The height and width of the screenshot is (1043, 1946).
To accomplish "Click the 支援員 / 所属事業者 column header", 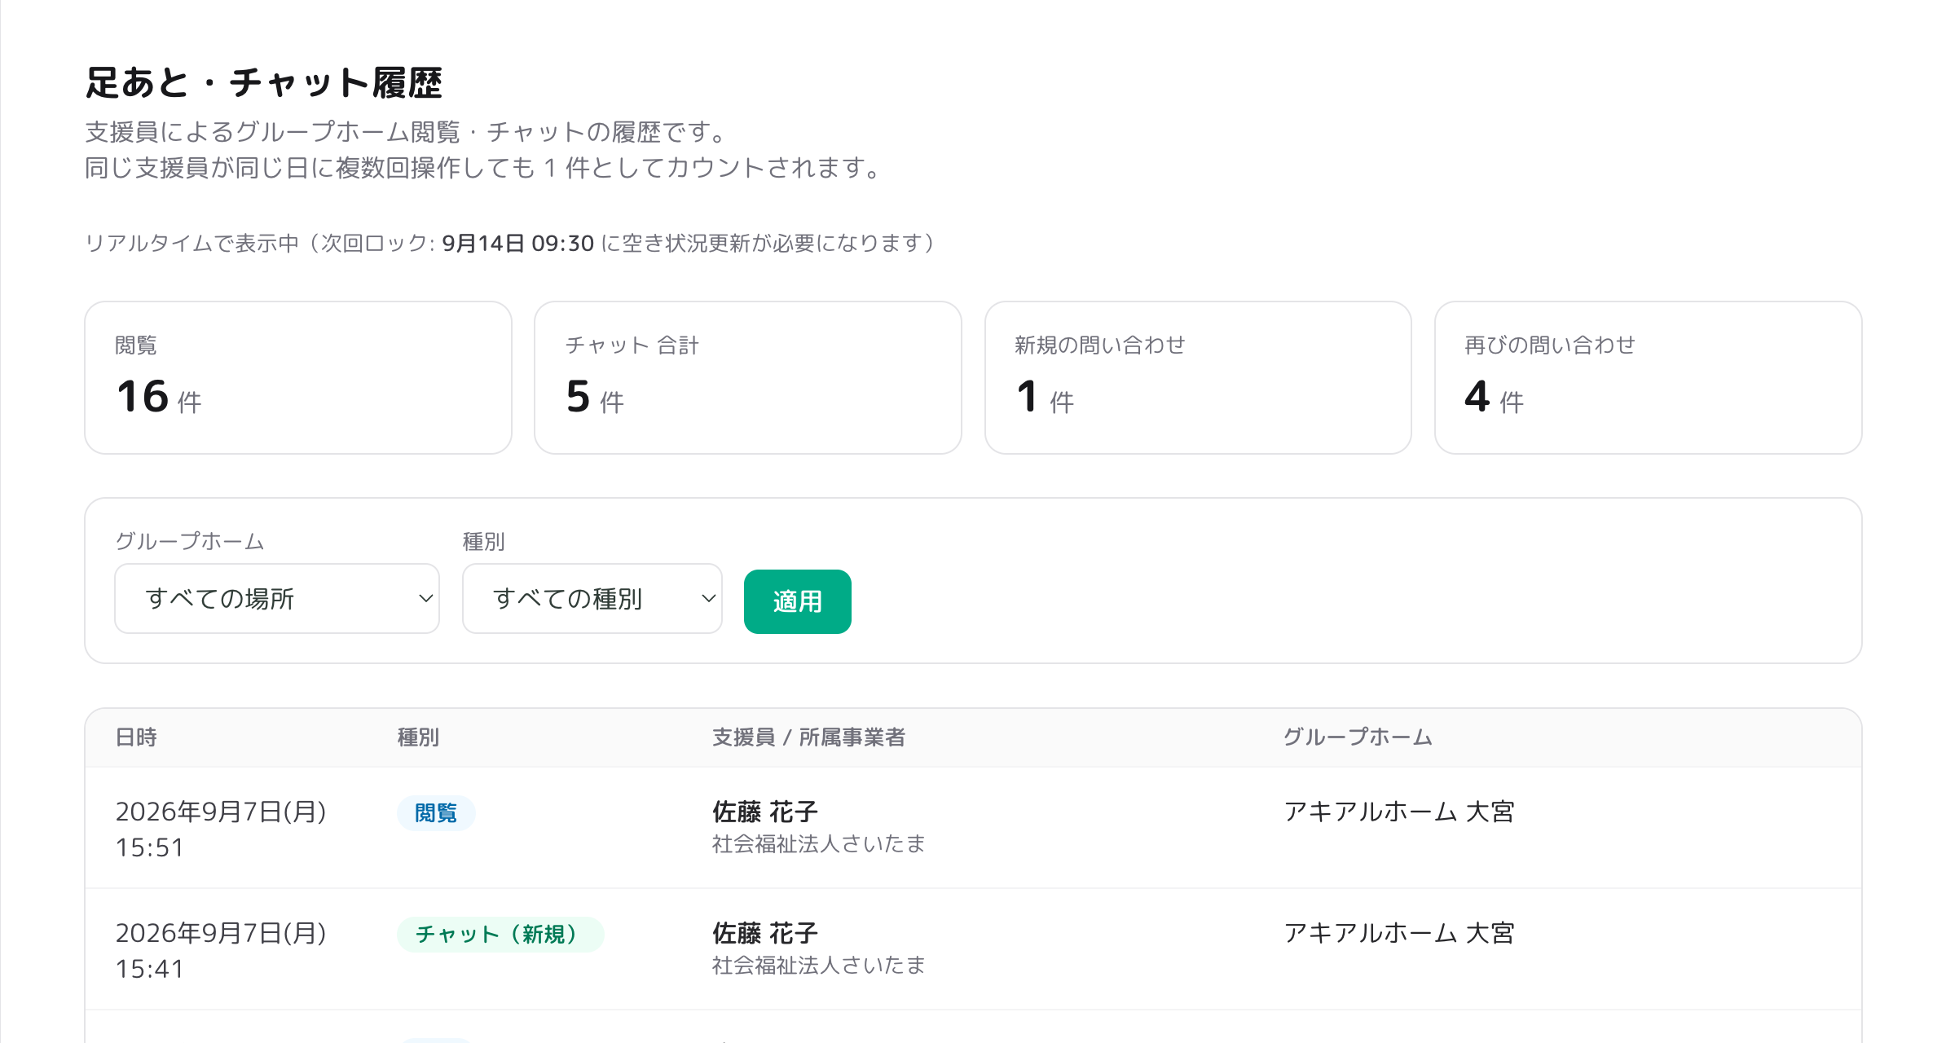I will click(x=808, y=737).
